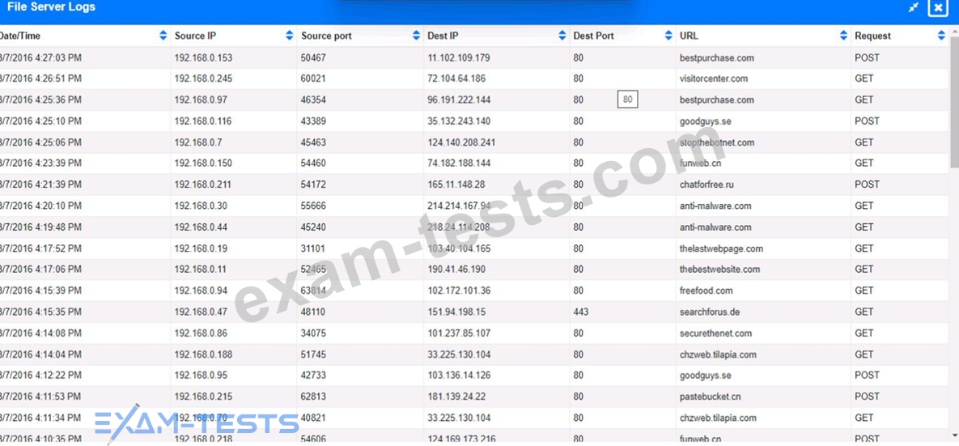Sort by the Source IP column arrows
959x446 pixels.
click(x=290, y=36)
